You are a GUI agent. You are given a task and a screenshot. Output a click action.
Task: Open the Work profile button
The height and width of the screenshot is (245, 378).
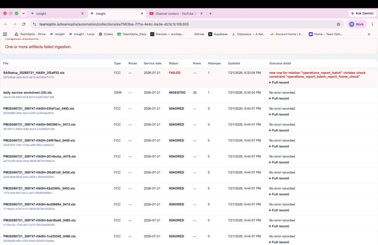(356, 24)
